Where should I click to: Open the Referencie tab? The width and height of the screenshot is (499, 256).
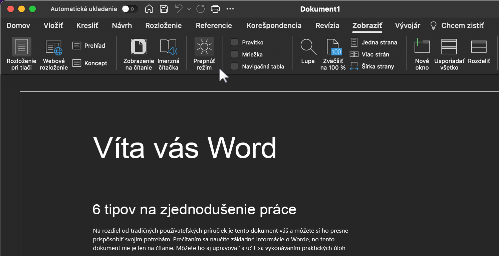tap(214, 26)
